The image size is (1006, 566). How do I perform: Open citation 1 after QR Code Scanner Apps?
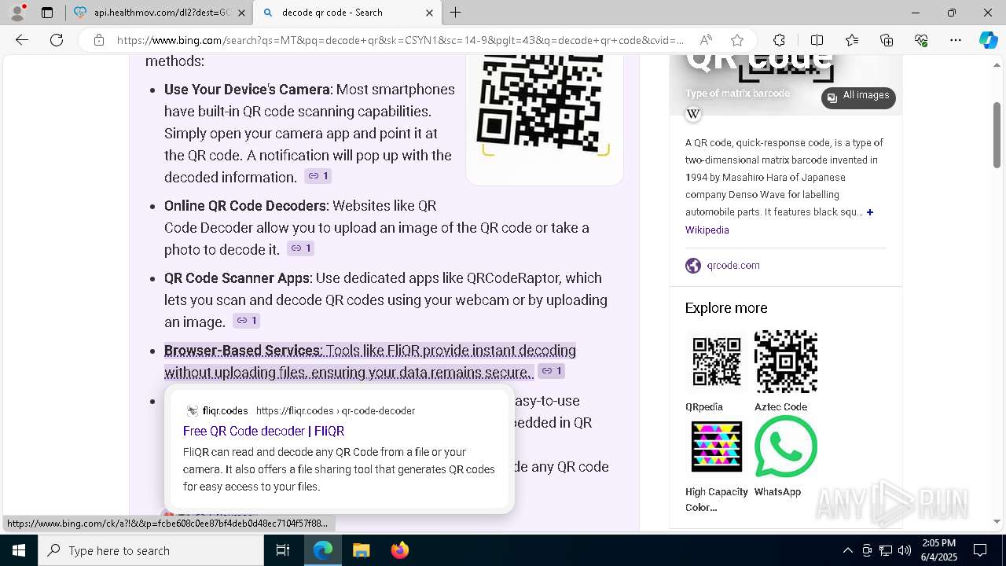pyautogui.click(x=247, y=321)
